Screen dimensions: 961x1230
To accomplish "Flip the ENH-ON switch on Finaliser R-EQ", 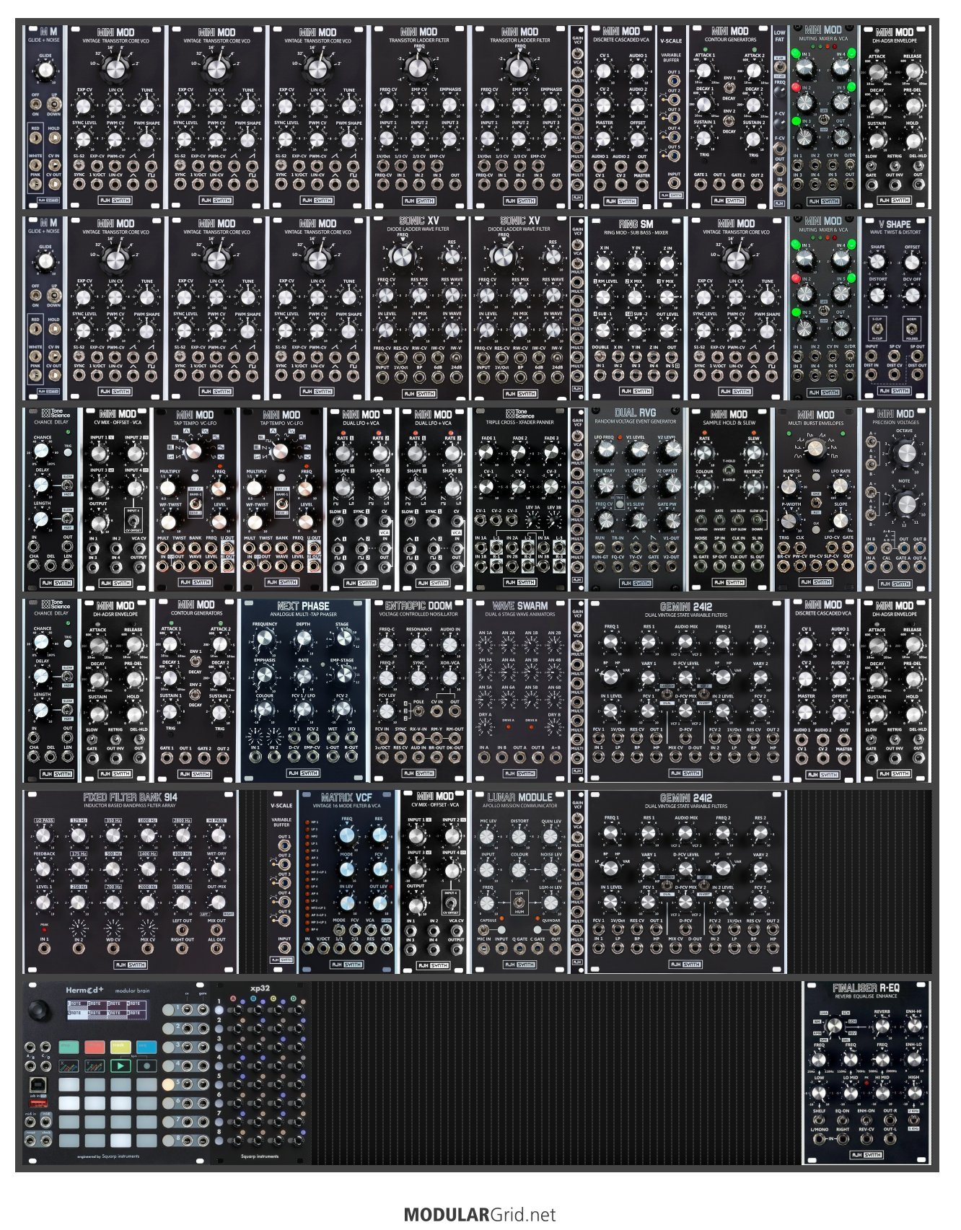I will [x=866, y=1119].
